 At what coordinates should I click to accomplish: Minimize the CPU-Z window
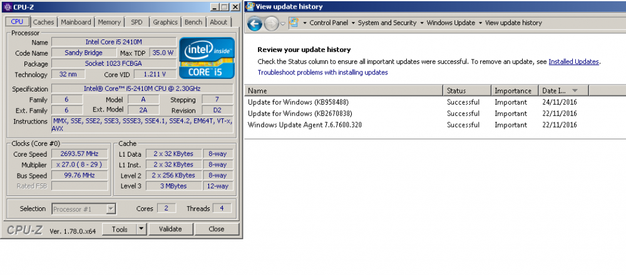point(215,7)
